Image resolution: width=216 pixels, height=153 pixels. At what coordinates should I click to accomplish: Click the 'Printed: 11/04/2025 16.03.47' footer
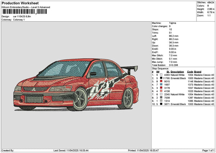coord(143,150)
